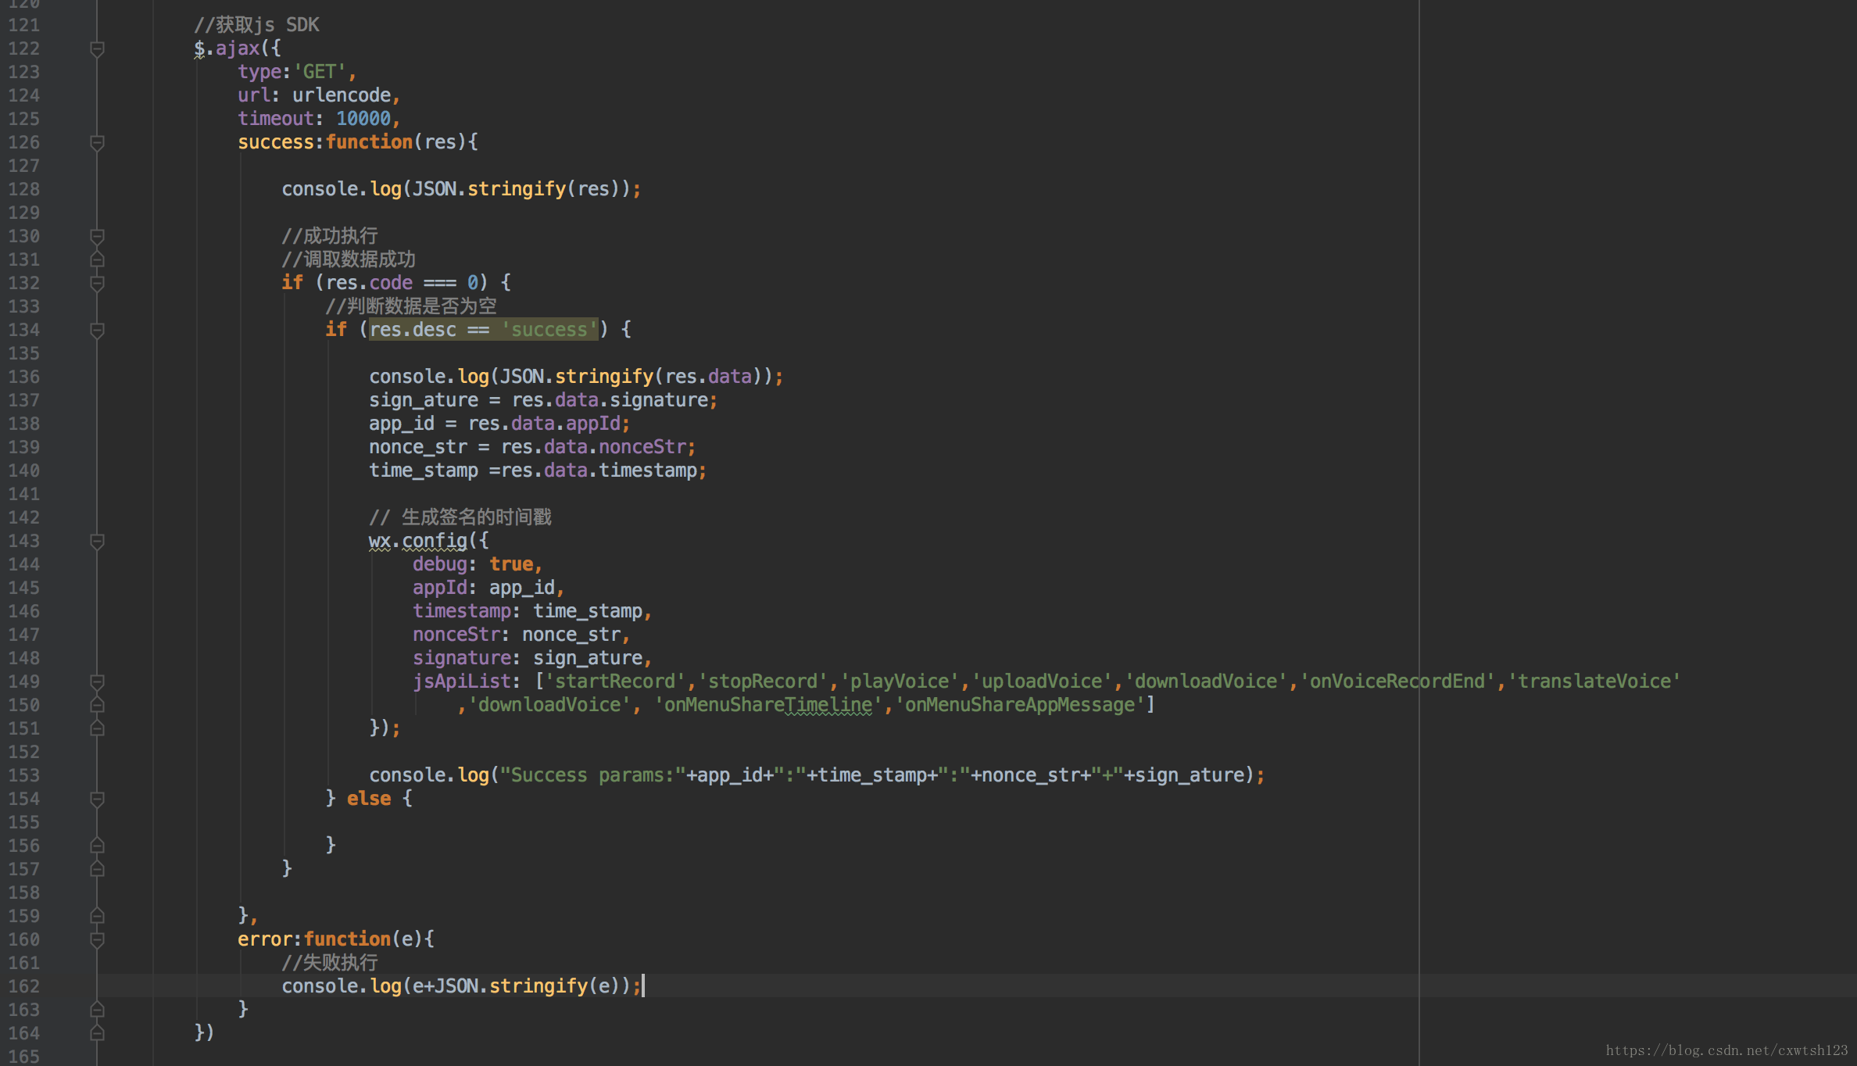The height and width of the screenshot is (1066, 1857).
Task: Collapse the res.code if-block on line 132
Action: [97, 284]
